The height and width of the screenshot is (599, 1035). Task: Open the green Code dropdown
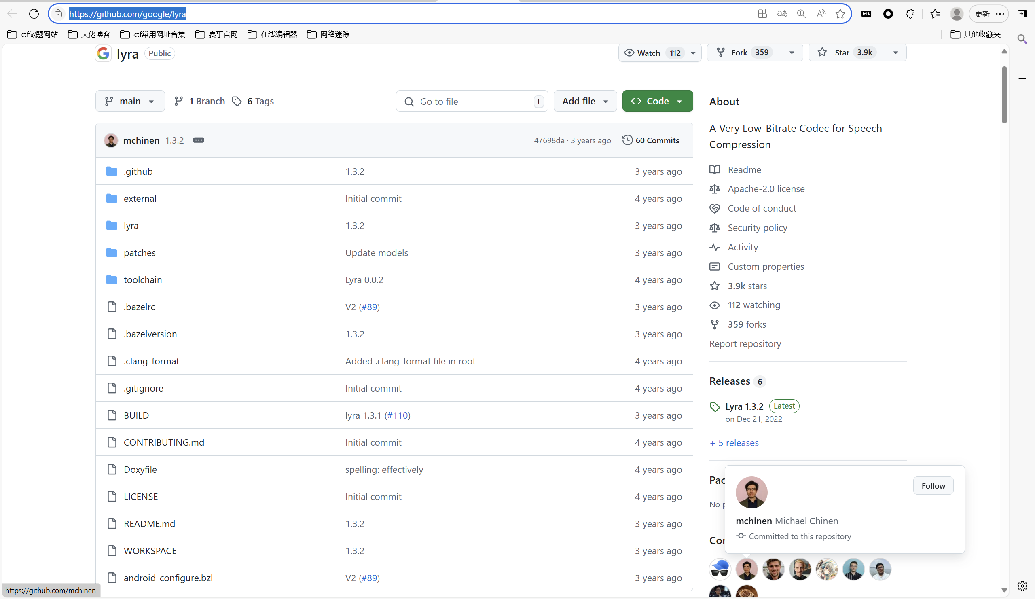[658, 101]
